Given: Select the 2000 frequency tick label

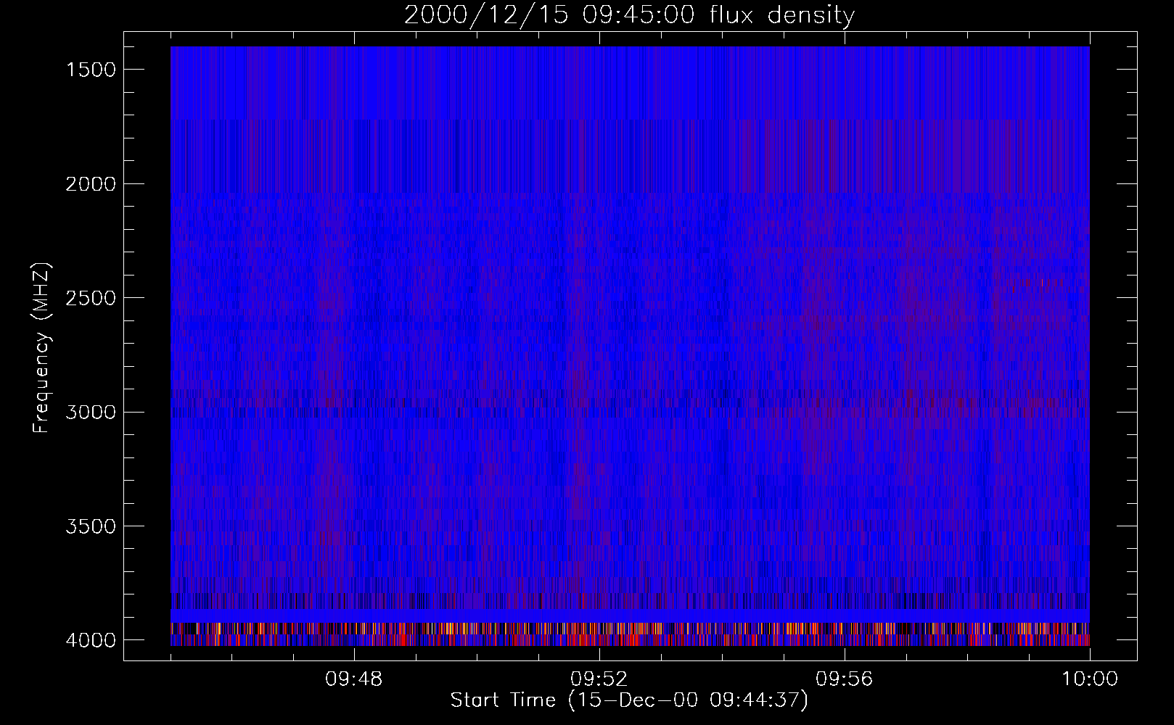Looking at the screenshot, I should [91, 184].
